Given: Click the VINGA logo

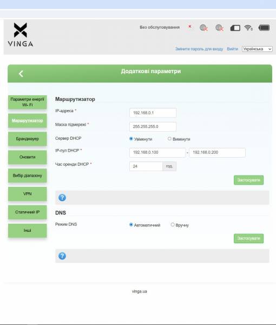Looking at the screenshot, I should coord(20,35).
